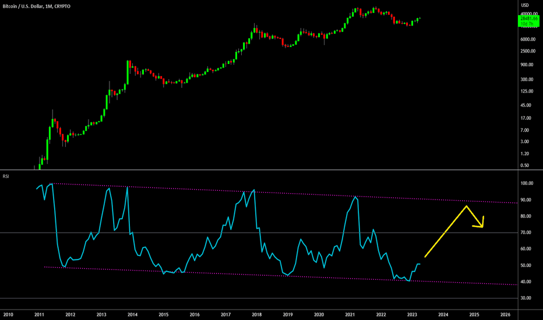Click the 2019 label on time axis
The image size is (543, 320).
(288, 315)
